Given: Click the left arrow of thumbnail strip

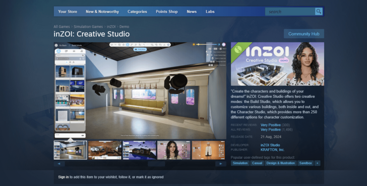Looking at the screenshot, I should click(x=59, y=164).
